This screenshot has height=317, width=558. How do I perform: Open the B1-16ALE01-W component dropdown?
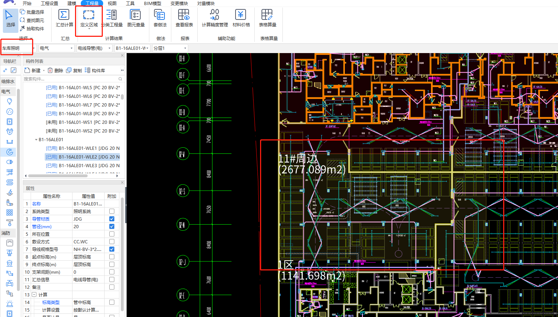132,48
